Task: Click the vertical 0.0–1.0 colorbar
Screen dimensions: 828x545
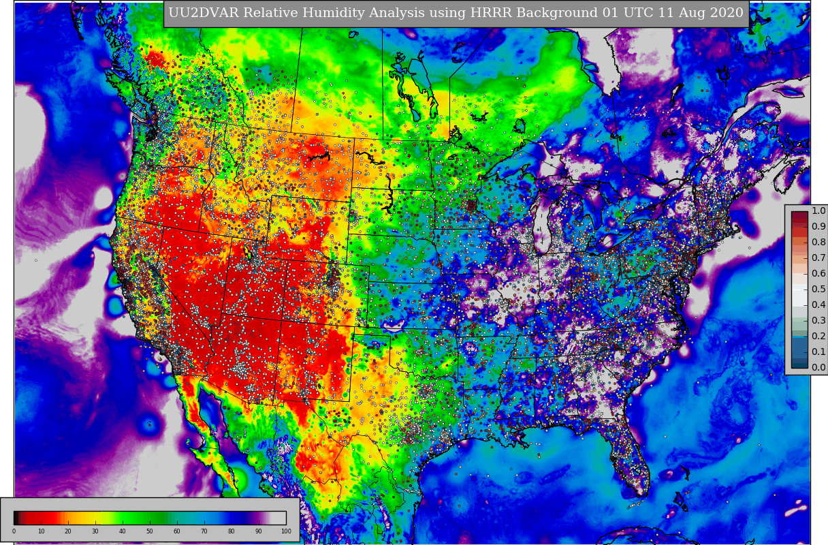Action: tap(799, 290)
